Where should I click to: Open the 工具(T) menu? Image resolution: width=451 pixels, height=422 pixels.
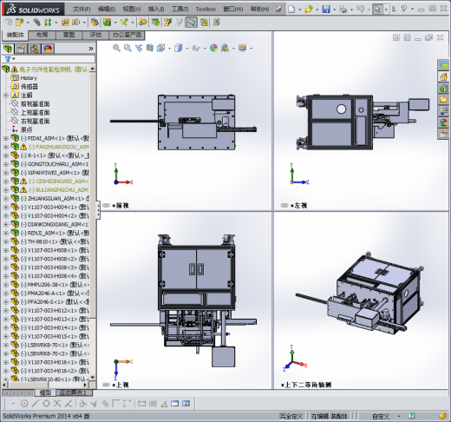click(180, 10)
